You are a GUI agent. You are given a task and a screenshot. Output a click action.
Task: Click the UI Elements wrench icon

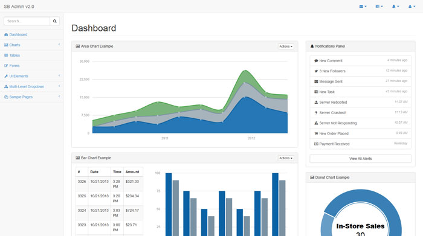[6, 76]
